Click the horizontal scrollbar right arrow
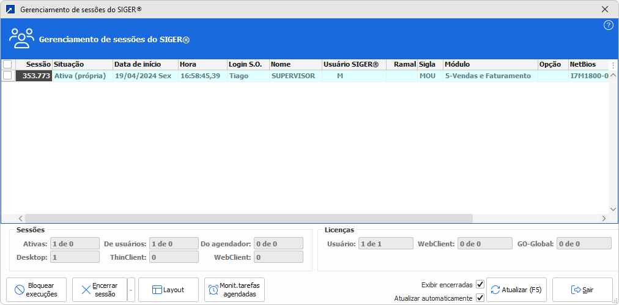Viewport: 619px width, 305px height. point(604,218)
